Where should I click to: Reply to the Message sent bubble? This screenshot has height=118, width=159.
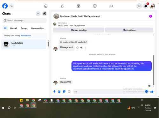tap(81, 48)
